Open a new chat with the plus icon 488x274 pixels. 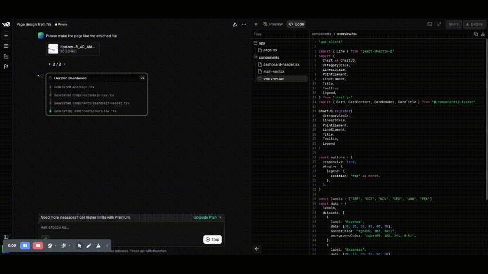tap(6, 35)
